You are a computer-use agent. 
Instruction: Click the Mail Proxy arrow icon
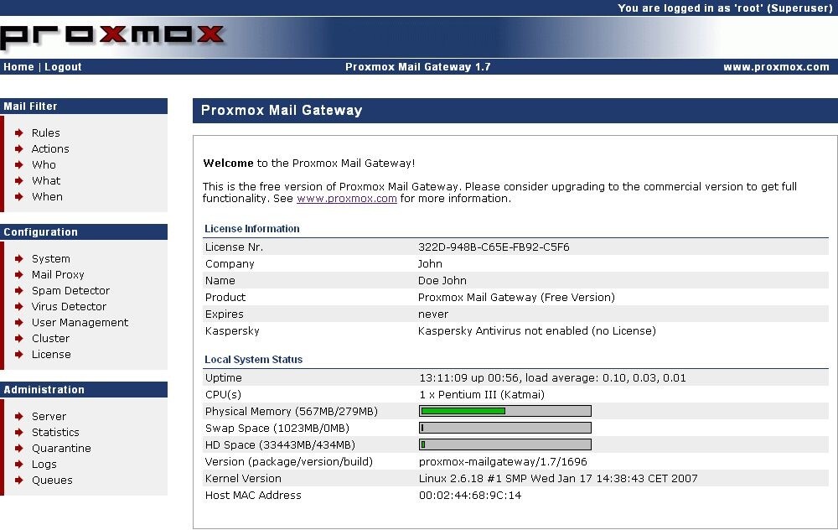pyautogui.click(x=18, y=274)
